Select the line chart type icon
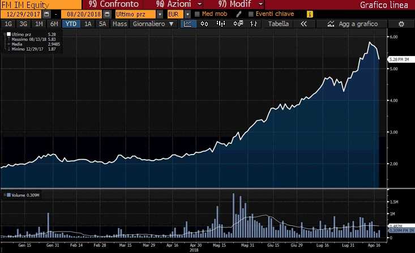 188,24
